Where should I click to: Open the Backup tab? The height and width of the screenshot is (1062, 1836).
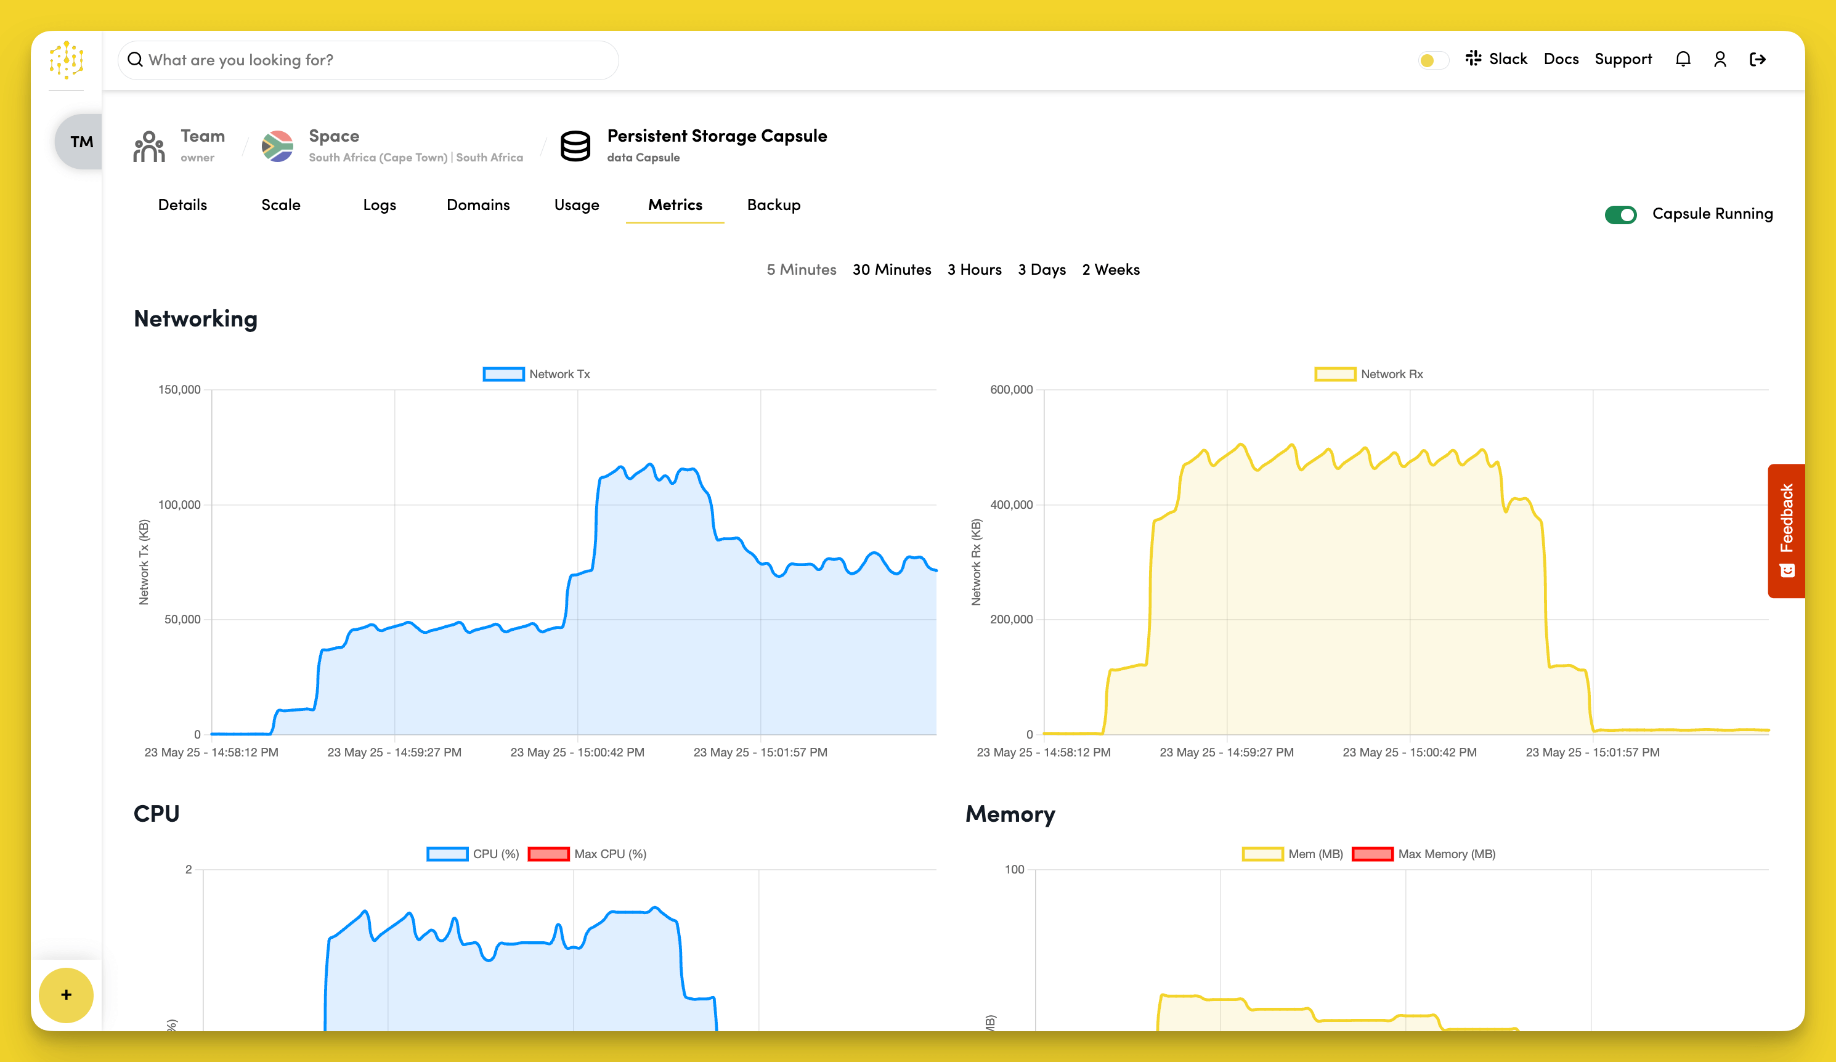773,205
